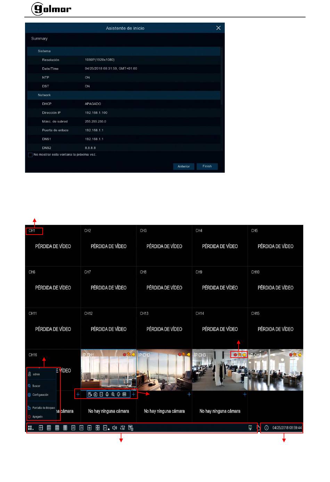Click the Resolución value 1080P(1920x1080)
330x482 pixels.
(x=100, y=60)
